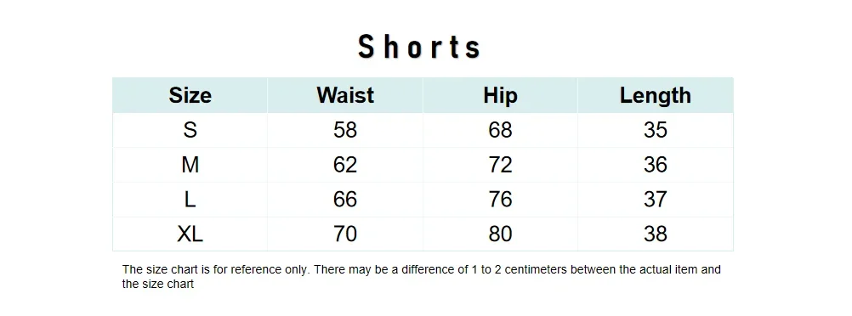852x316 pixels.
Task: Click the XL size cell
Action: 190,234
